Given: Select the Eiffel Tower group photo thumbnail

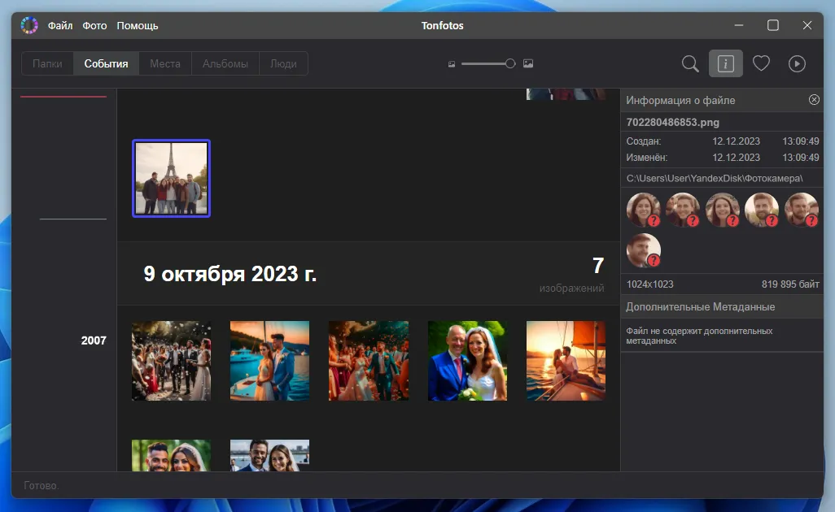Looking at the screenshot, I should pyautogui.click(x=171, y=178).
